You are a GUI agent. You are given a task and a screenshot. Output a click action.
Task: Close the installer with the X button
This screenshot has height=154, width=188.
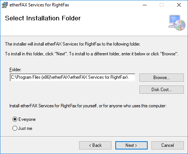point(179,5)
